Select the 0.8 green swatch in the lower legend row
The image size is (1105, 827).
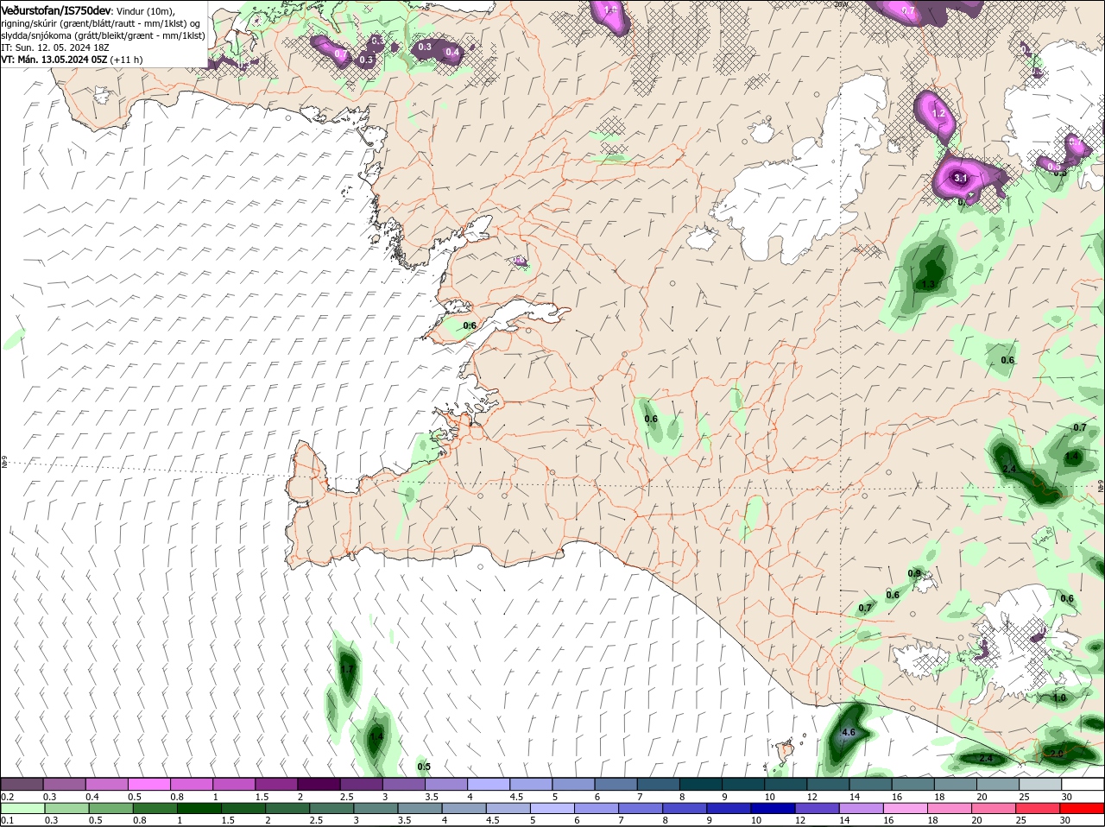click(x=155, y=808)
